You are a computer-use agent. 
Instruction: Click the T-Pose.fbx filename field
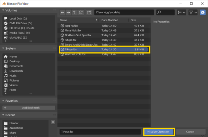click(100, 132)
